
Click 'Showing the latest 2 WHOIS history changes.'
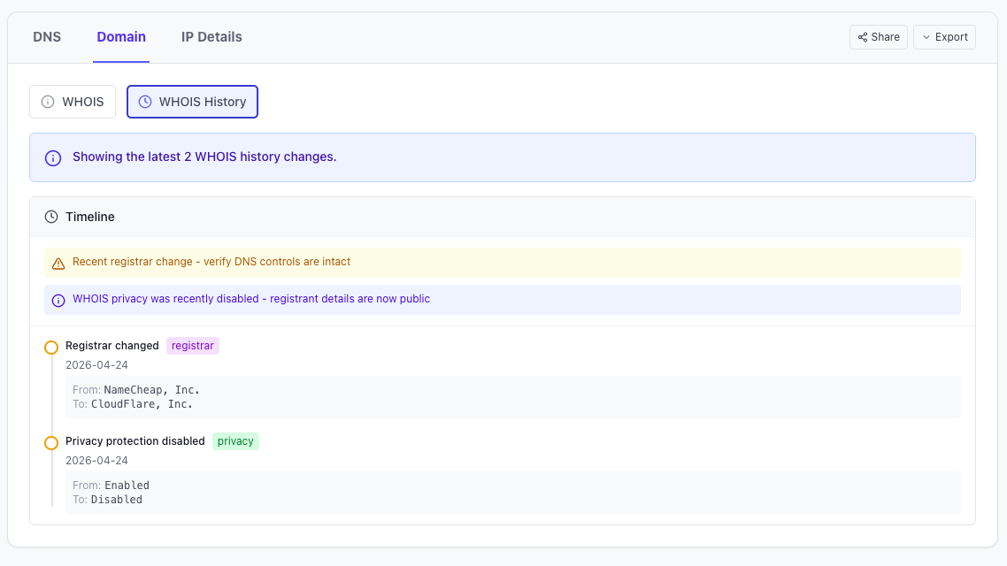[x=204, y=157]
